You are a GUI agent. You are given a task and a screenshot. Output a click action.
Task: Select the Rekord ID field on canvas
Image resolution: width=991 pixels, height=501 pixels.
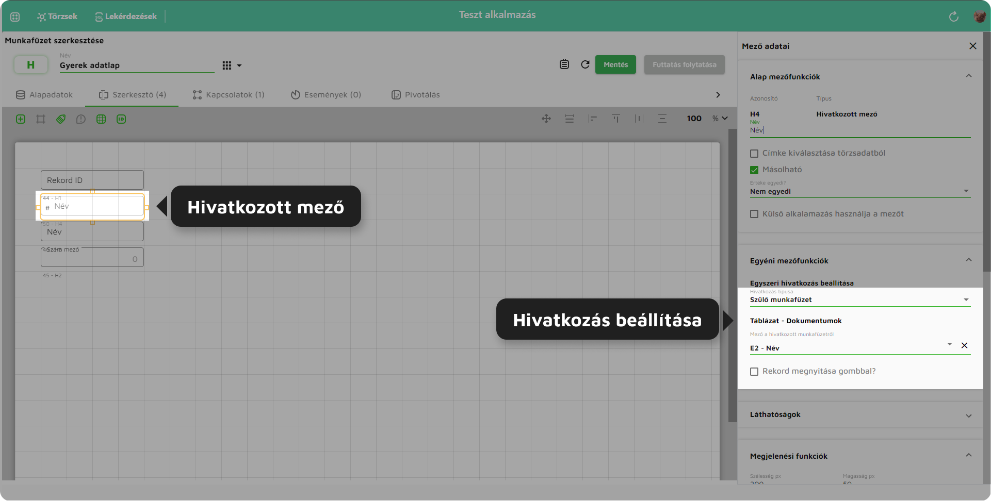pyautogui.click(x=92, y=180)
